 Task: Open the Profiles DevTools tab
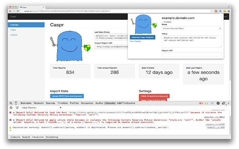74,103
